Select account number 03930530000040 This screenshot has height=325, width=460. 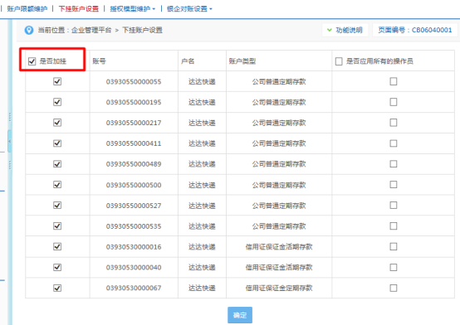coord(134,267)
